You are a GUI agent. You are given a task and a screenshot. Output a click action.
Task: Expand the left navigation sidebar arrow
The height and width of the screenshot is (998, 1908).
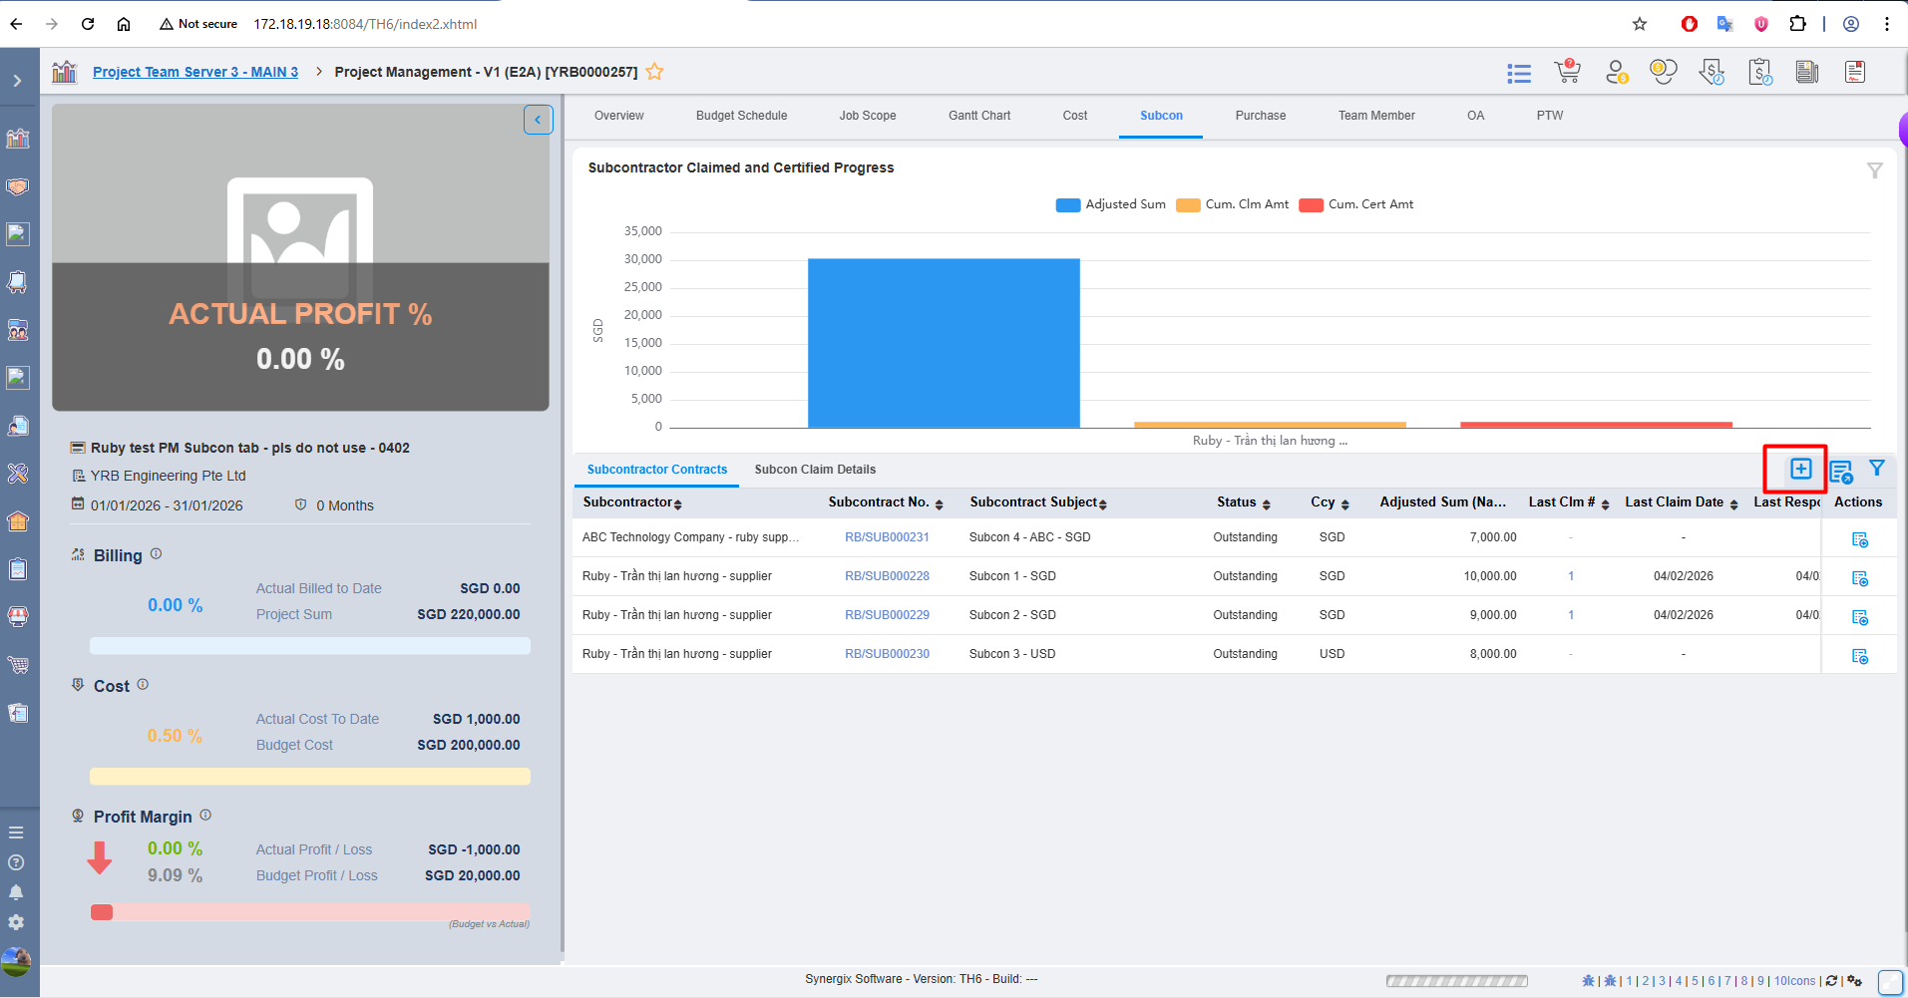(18, 81)
